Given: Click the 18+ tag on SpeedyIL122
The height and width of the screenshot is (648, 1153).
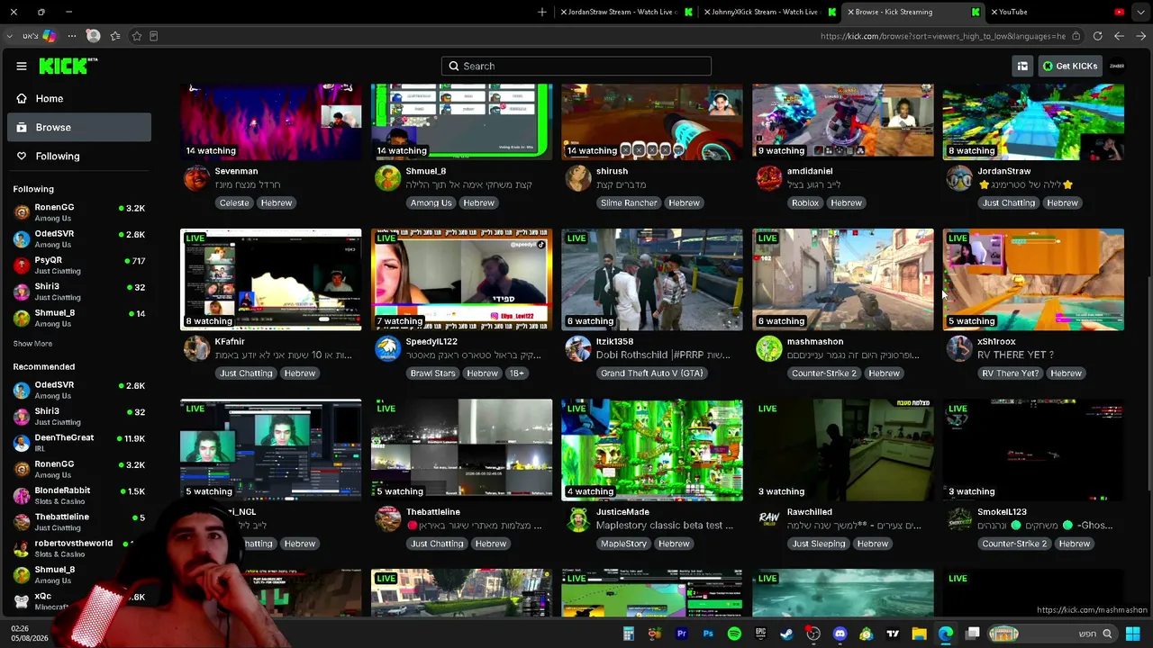Looking at the screenshot, I should pos(516,373).
